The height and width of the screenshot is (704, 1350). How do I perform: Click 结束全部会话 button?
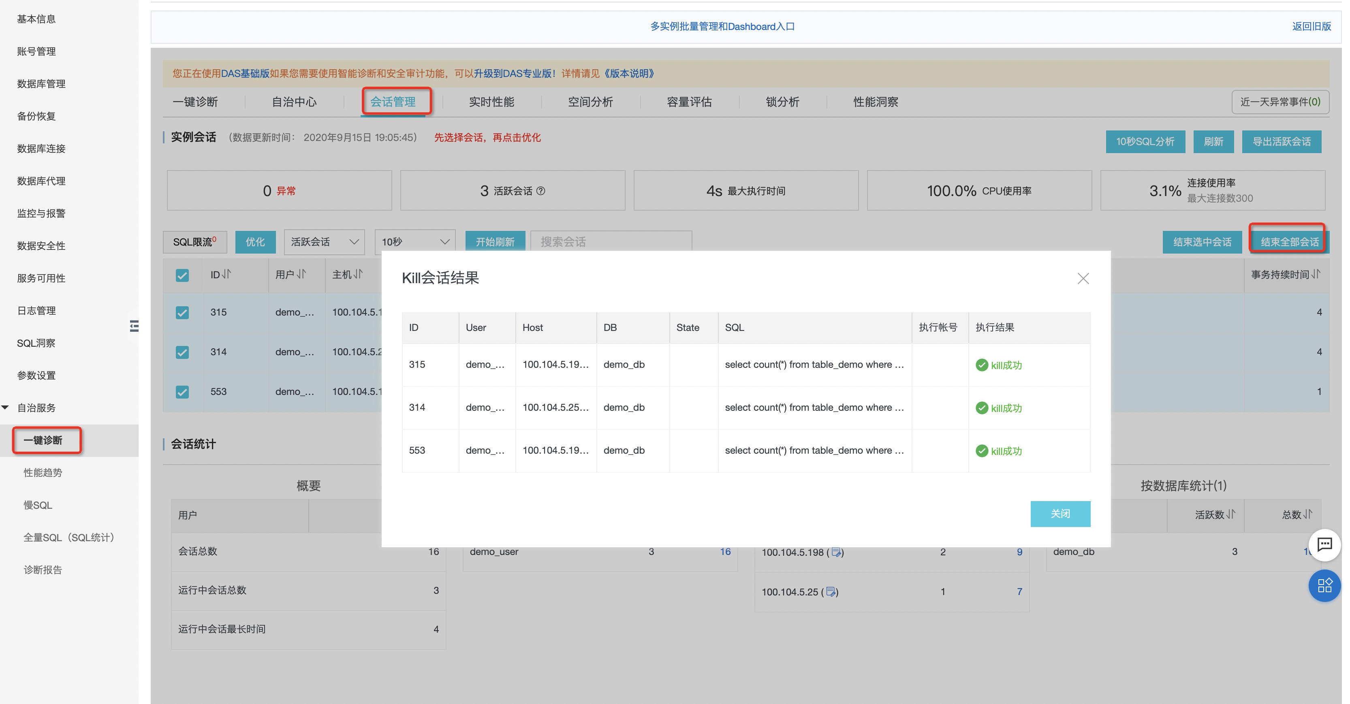pyautogui.click(x=1289, y=242)
